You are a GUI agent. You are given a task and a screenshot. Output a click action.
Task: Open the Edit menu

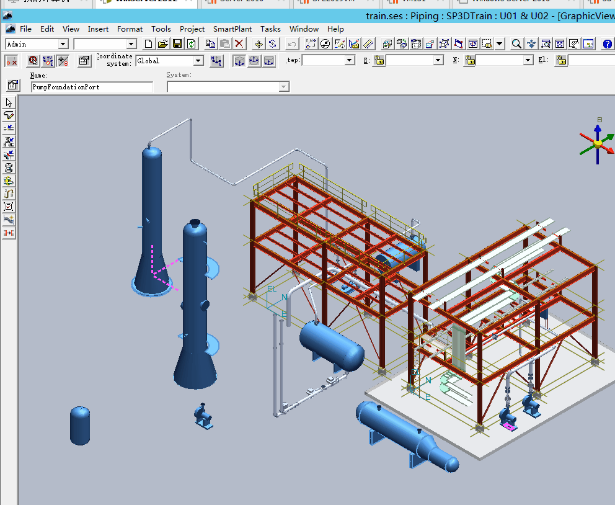(x=47, y=29)
